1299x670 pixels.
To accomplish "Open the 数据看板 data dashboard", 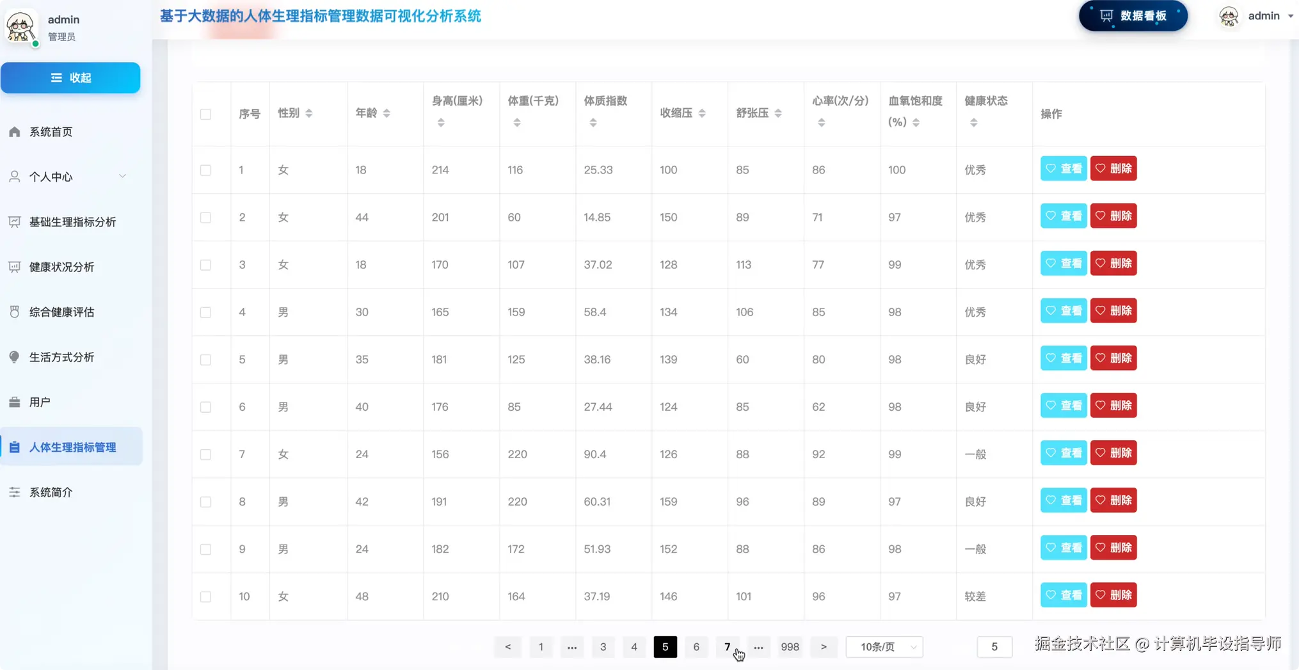I will coord(1133,16).
